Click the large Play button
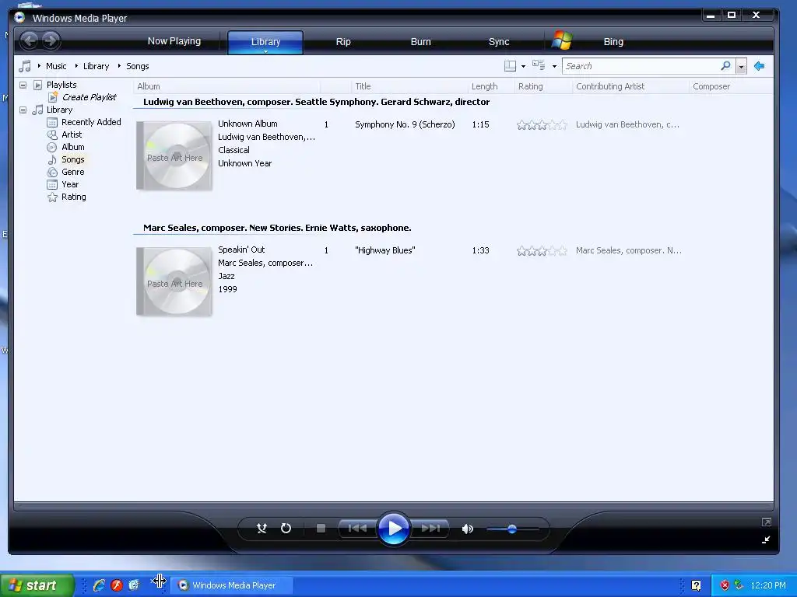The height and width of the screenshot is (597, 797). [x=394, y=529]
